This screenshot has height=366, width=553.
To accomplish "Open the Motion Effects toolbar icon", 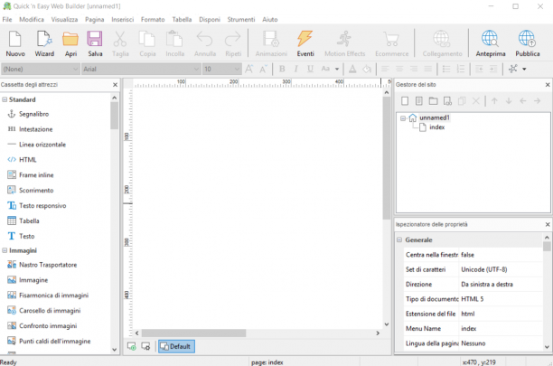I will point(344,43).
